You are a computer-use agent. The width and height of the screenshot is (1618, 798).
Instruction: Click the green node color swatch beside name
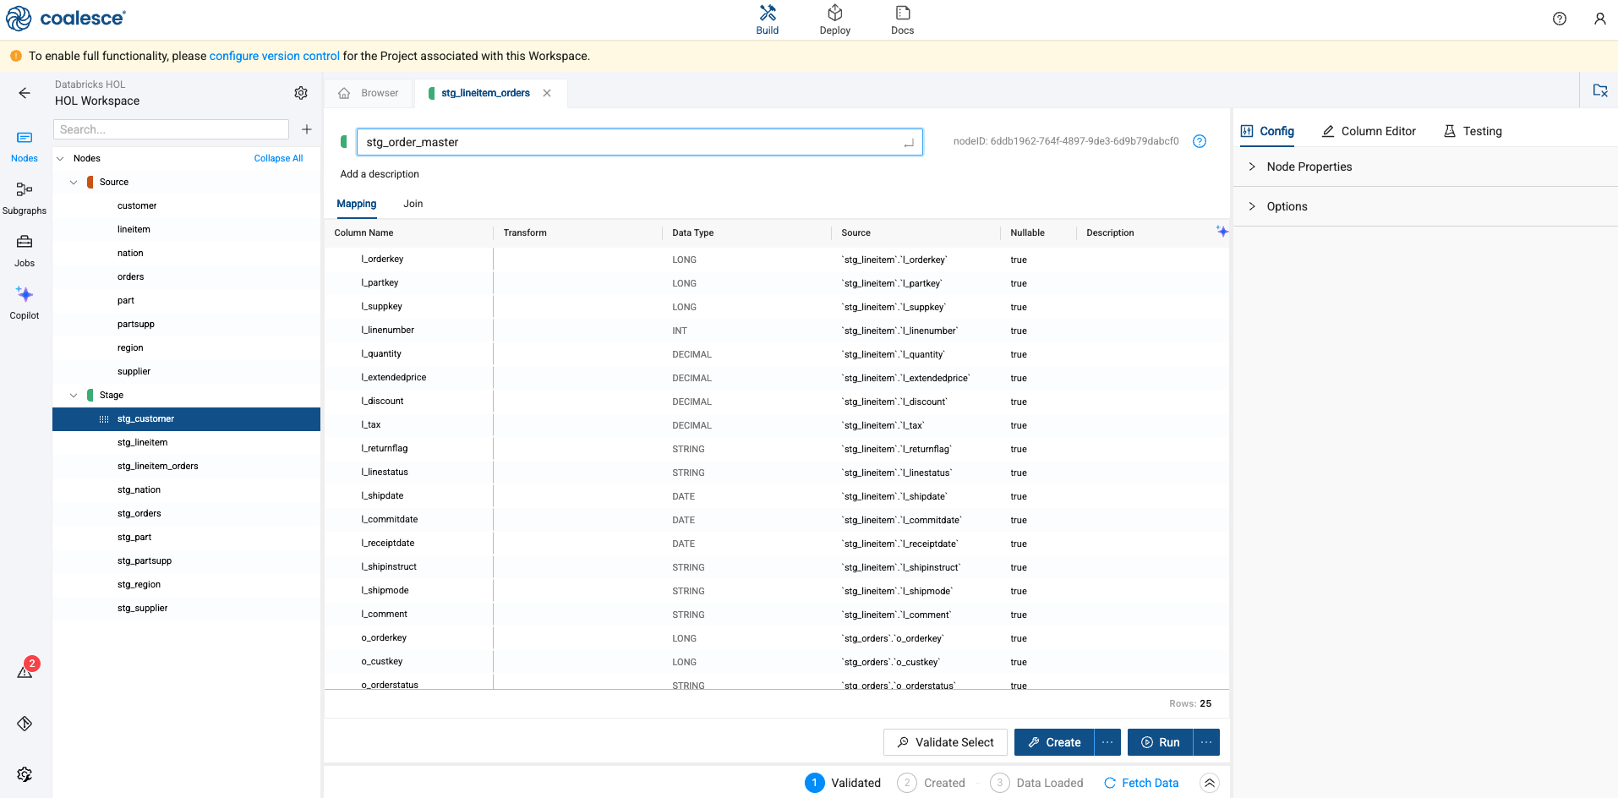(x=343, y=142)
